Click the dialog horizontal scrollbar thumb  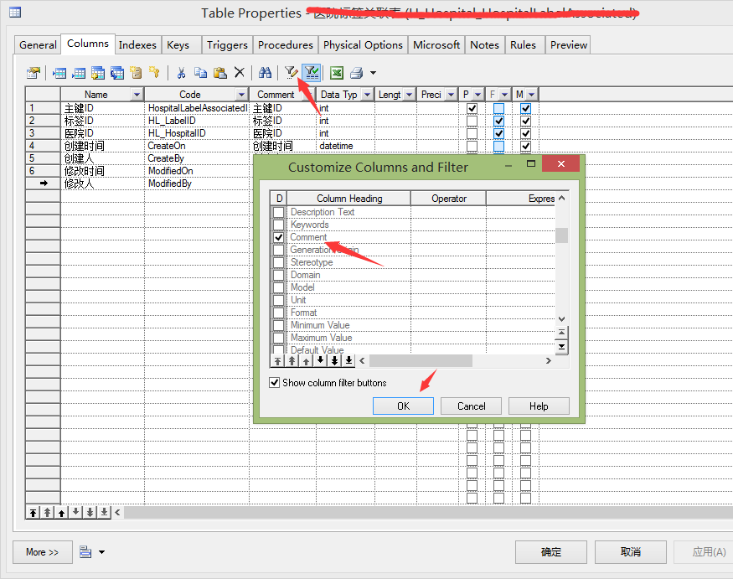421,360
